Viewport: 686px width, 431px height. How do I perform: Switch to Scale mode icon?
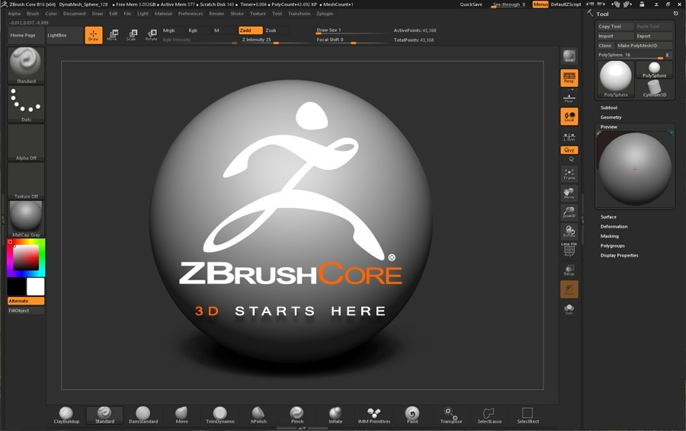click(x=131, y=35)
